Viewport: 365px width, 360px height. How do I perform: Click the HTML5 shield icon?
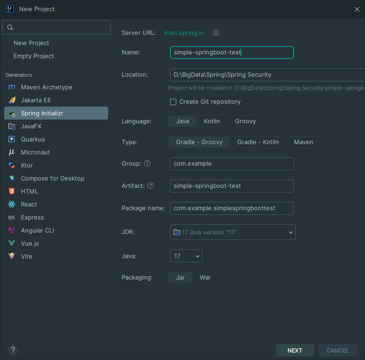click(12, 191)
